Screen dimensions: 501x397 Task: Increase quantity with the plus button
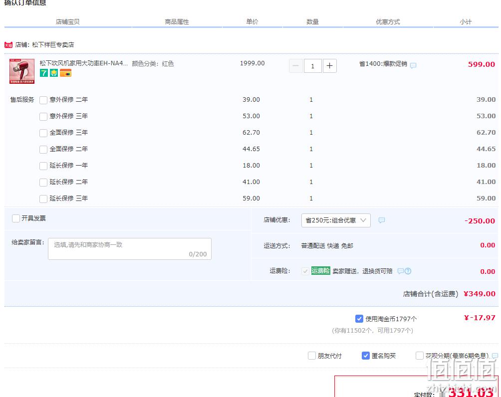(x=330, y=66)
